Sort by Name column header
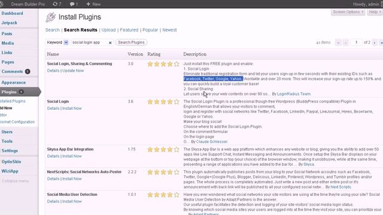Screen dimensions: 383x215 coord(53,54)
